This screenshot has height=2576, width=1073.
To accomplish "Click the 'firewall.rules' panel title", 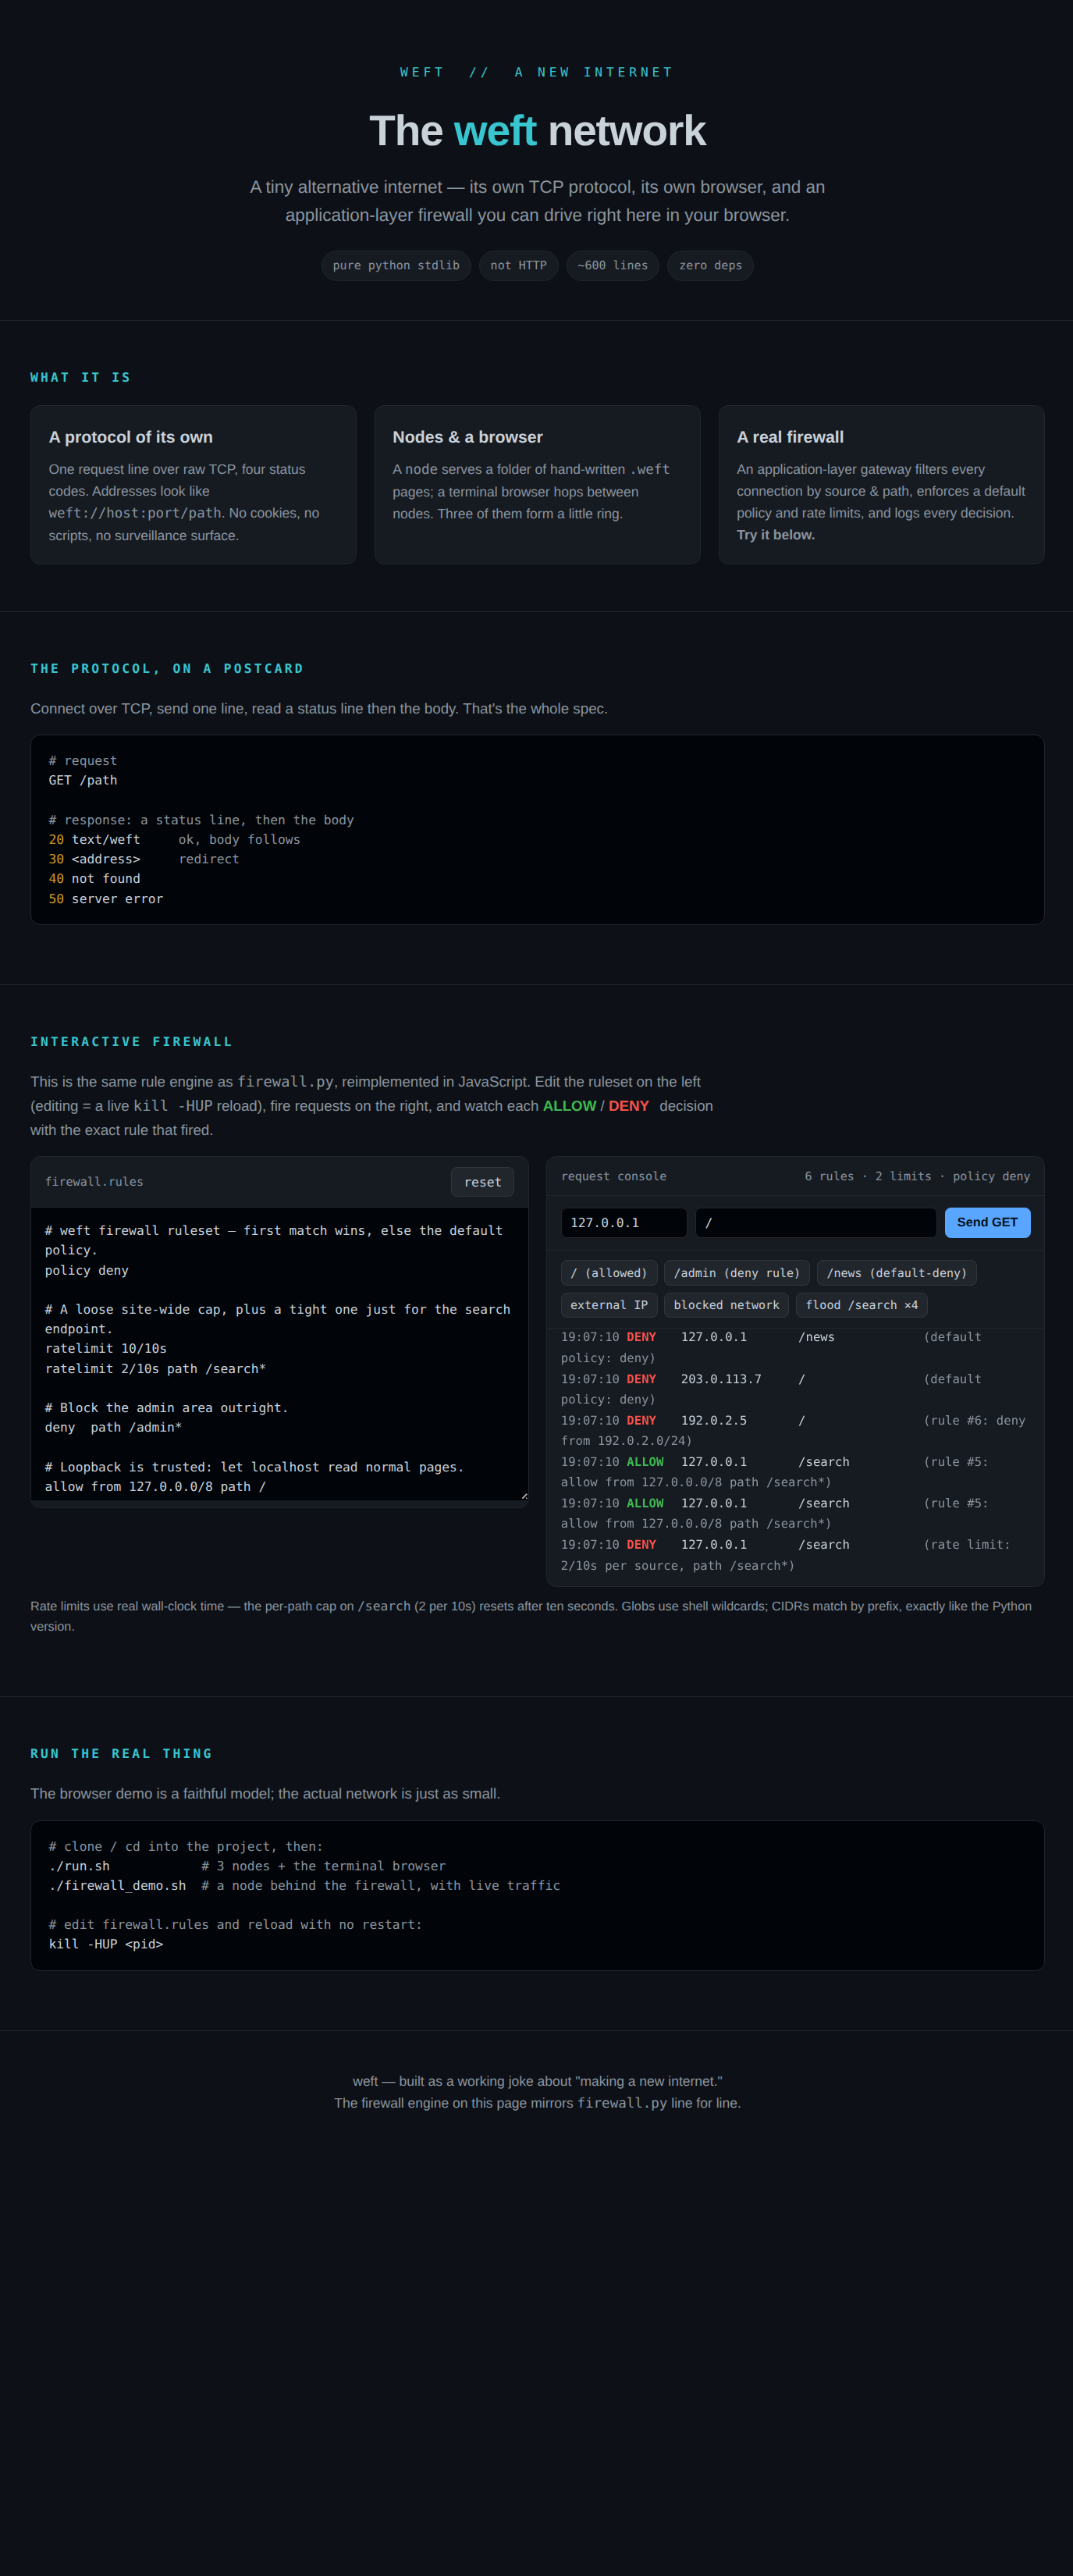I will point(94,1182).
